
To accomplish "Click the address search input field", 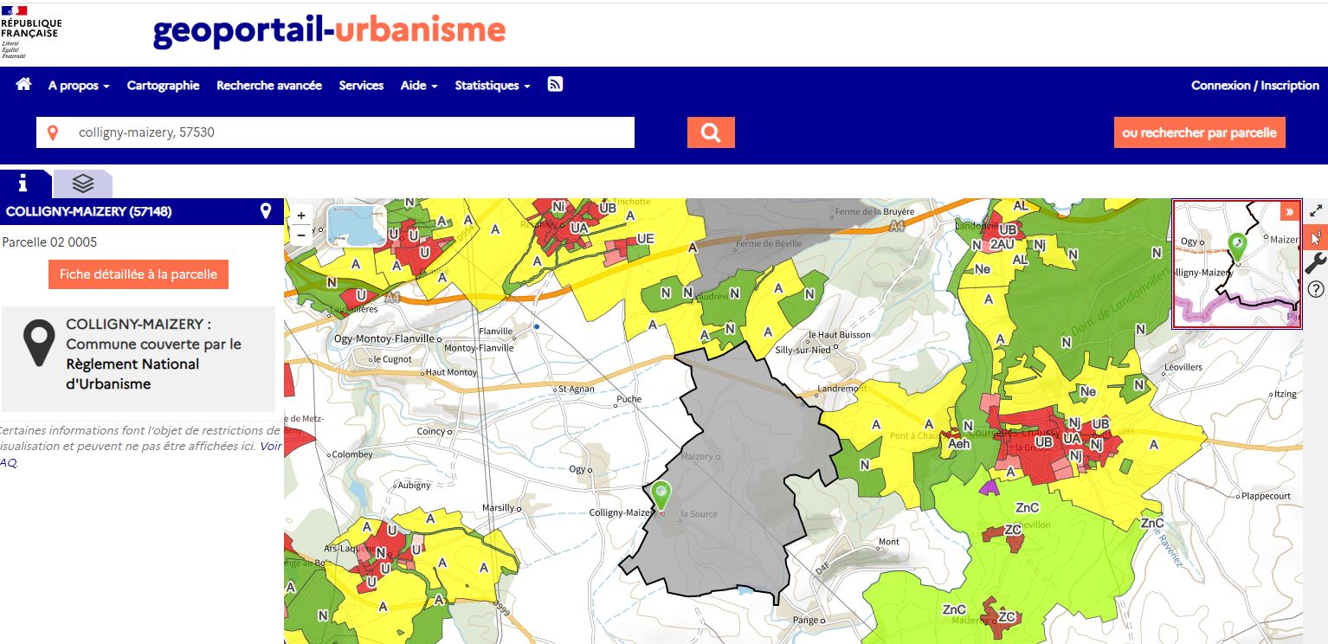I will [335, 132].
